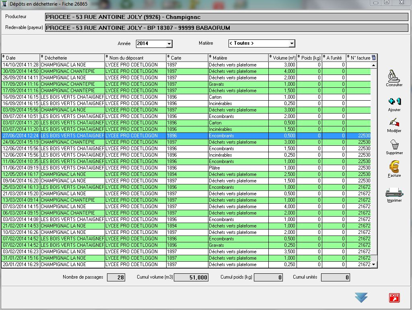Sort by Déchetterie column header
The height and width of the screenshot is (310, 412).
(x=72, y=58)
